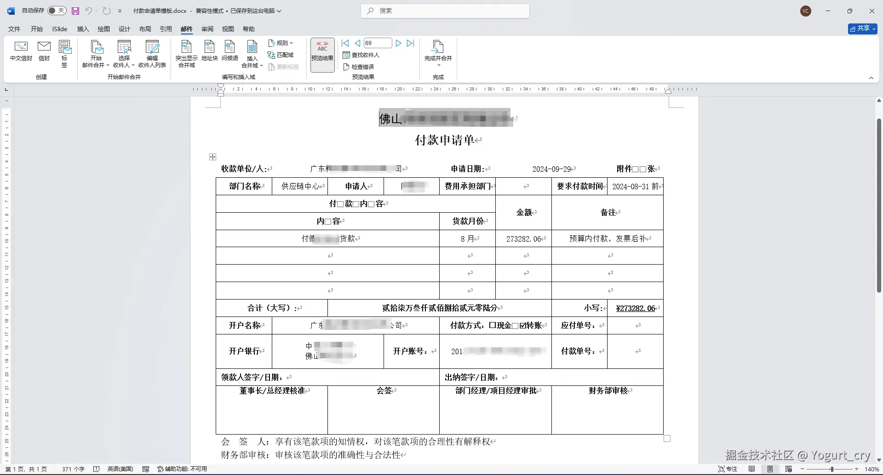Open the 文件 menu

click(x=14, y=29)
